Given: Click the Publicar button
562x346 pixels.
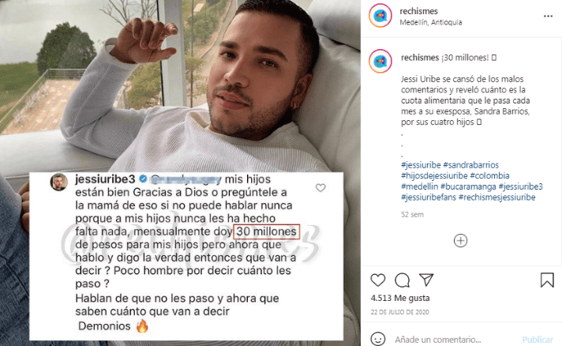Looking at the screenshot, I should point(538,340).
